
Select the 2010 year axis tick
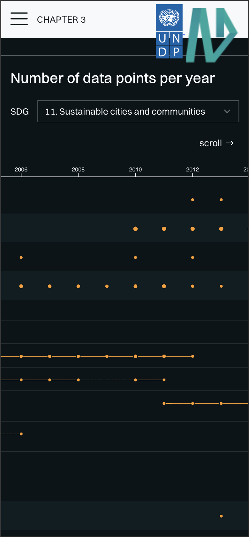pos(135,170)
